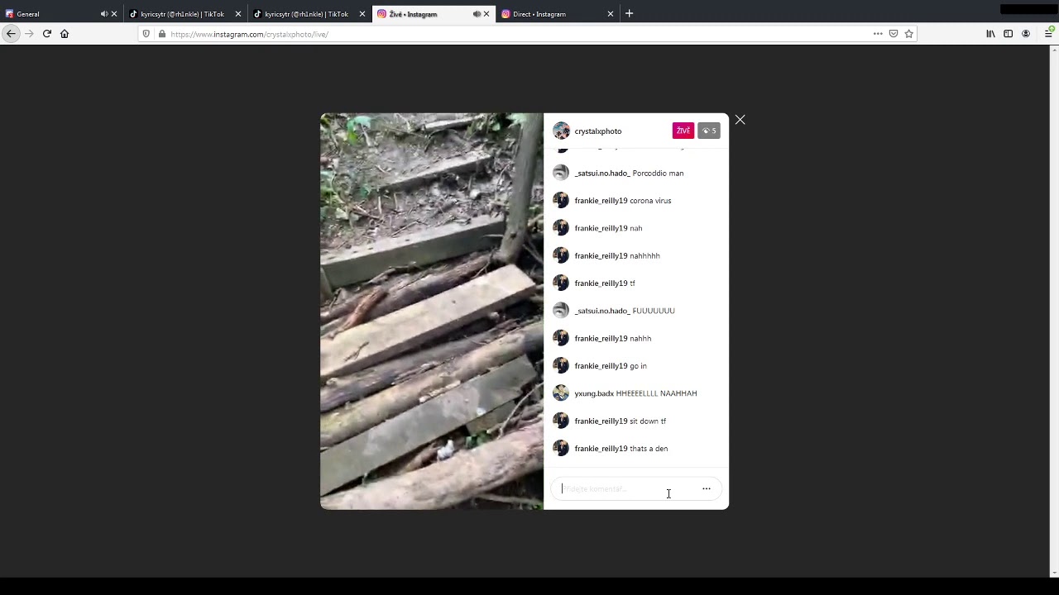Image resolution: width=1059 pixels, height=595 pixels.
Task: Open Firefox account menu
Action: point(1026,34)
